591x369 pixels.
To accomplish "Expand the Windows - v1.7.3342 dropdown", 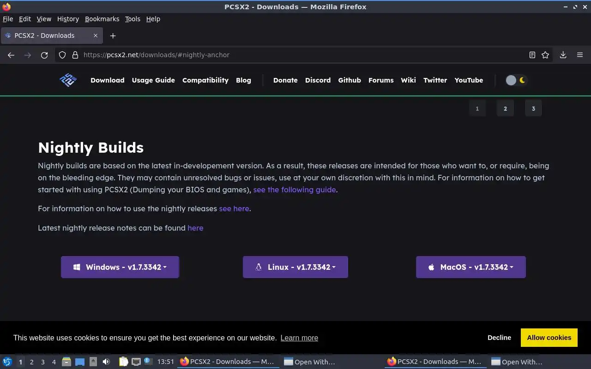I will pyautogui.click(x=120, y=267).
